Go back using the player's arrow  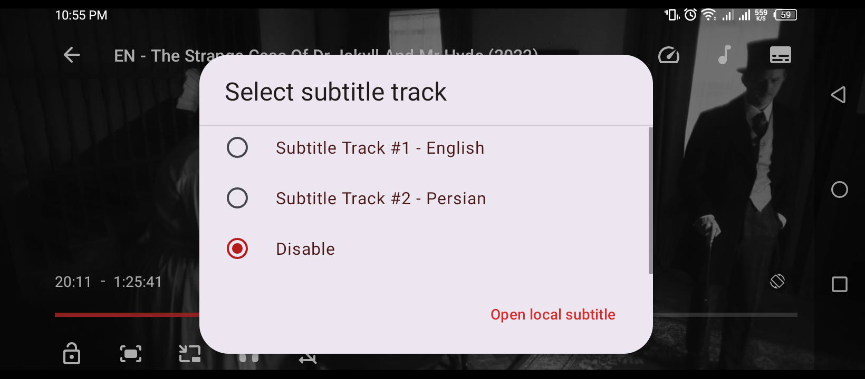click(x=72, y=55)
